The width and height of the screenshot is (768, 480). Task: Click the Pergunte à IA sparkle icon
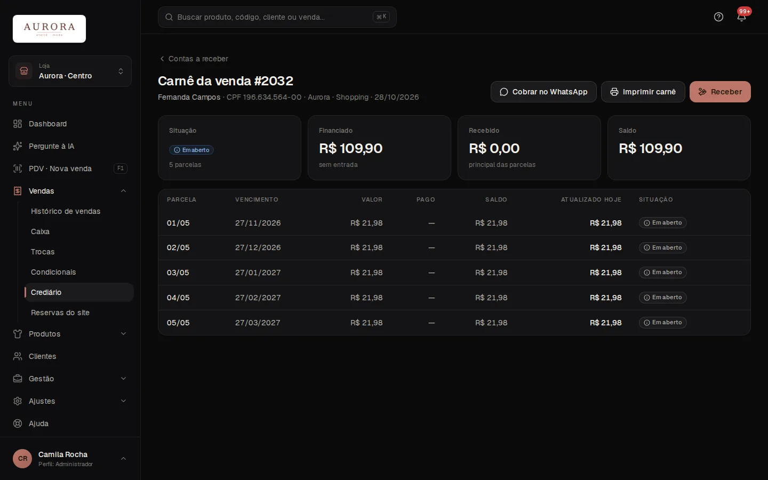(18, 146)
